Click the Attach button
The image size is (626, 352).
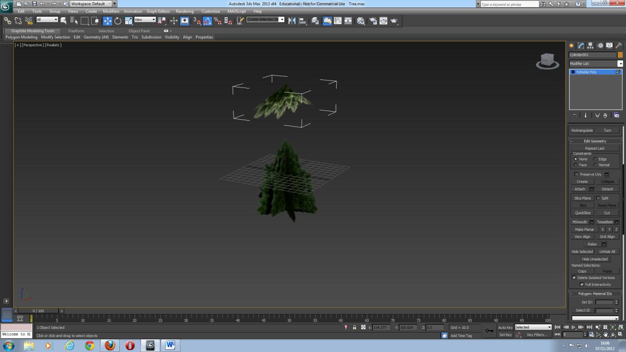click(580, 189)
